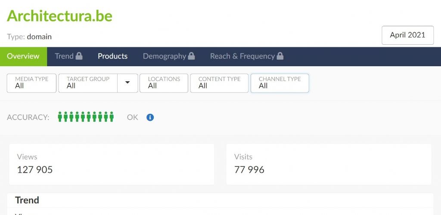
Task: Open the Content Type filter
Action: (219, 83)
